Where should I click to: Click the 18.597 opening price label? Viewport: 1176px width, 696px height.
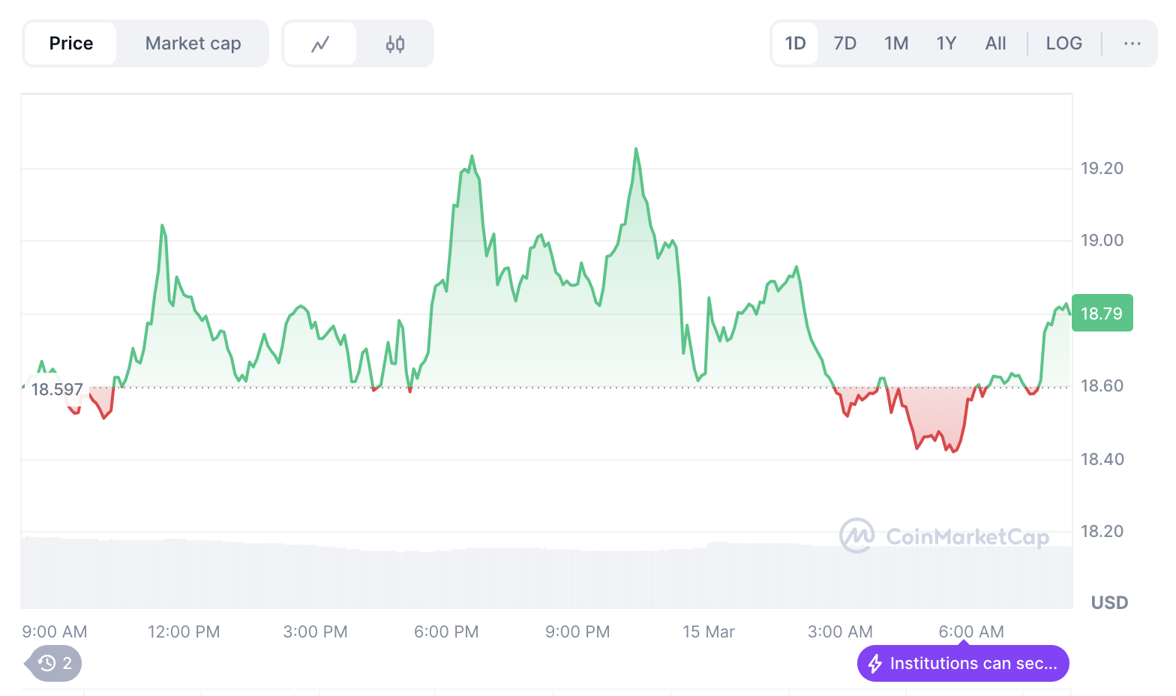57,389
